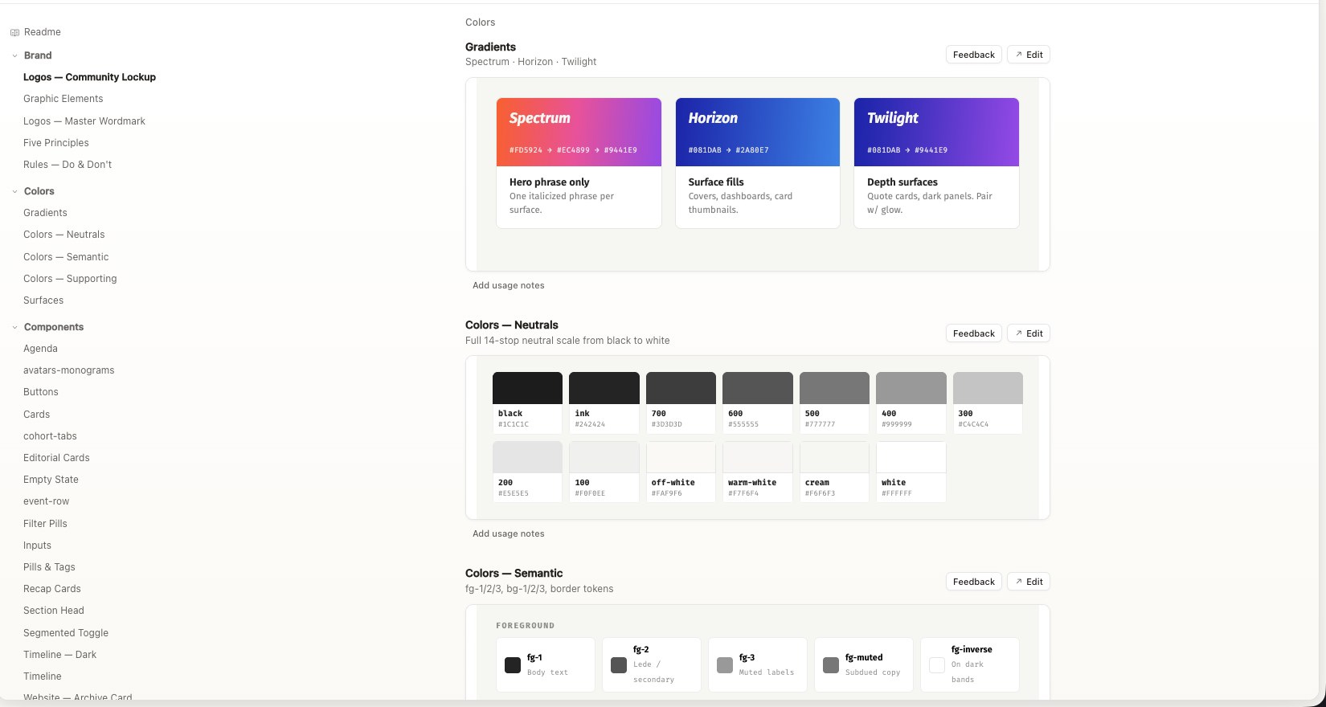Click the cream #F6F6F3 swatch
Viewport: 1326px width, 707px height.
point(834,472)
